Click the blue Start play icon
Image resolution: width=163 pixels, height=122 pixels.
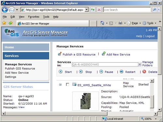61,72
